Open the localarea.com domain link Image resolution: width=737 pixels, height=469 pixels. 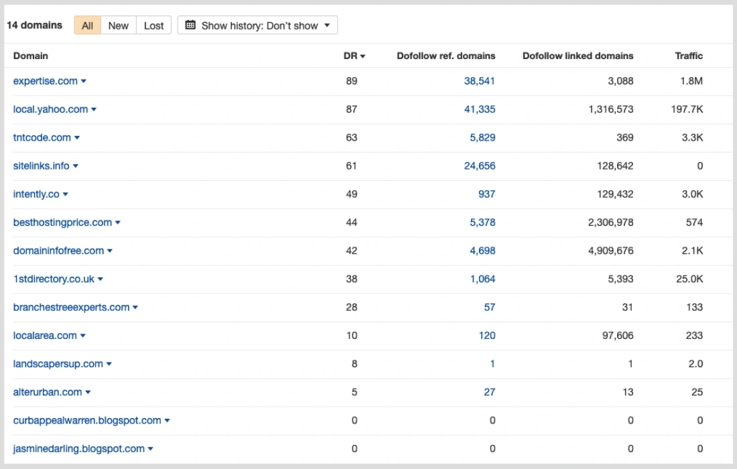tap(45, 336)
